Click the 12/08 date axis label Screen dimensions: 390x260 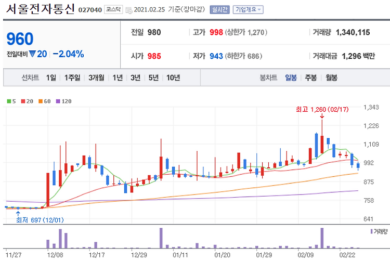[55, 255]
